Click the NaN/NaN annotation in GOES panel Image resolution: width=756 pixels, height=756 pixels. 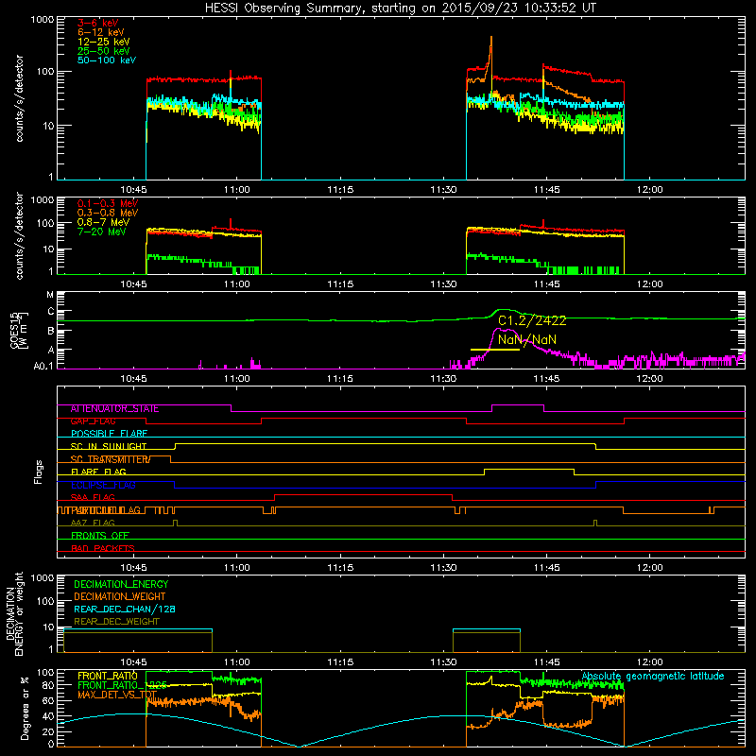(x=527, y=339)
